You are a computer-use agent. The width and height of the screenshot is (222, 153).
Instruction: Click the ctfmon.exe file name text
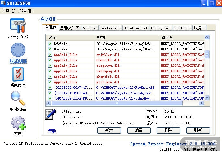pyautogui.click(x=72, y=111)
